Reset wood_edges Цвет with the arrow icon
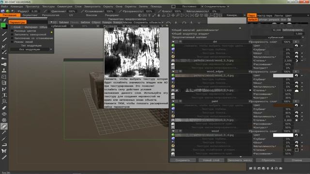This screenshot has height=174, width=310. [296, 75]
